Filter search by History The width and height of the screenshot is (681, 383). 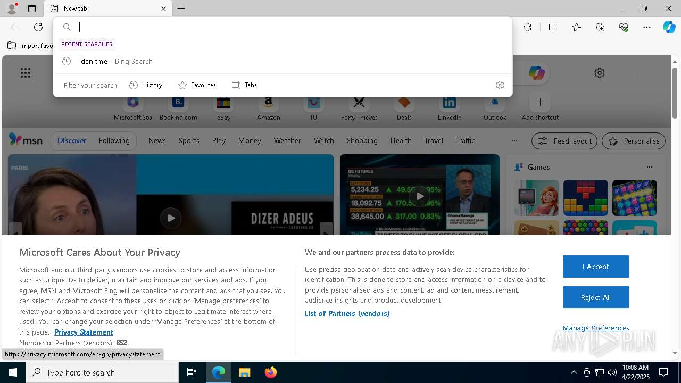pyautogui.click(x=146, y=85)
